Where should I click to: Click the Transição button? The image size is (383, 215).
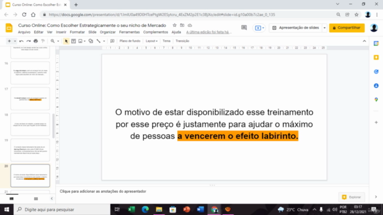(183, 41)
